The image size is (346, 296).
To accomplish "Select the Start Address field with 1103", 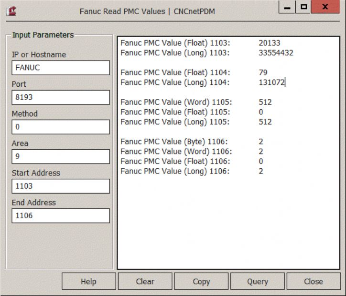I will [x=61, y=186].
